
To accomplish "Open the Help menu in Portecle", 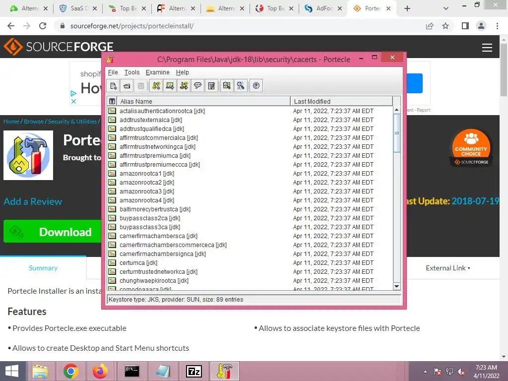I will coord(183,72).
